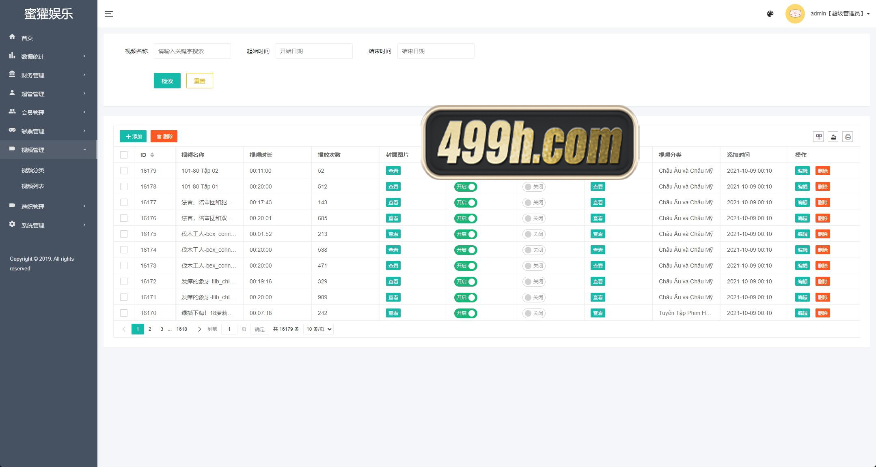876x467 pixels.
Task: Enable 关闭 switch in row 16176
Action: click(x=534, y=219)
